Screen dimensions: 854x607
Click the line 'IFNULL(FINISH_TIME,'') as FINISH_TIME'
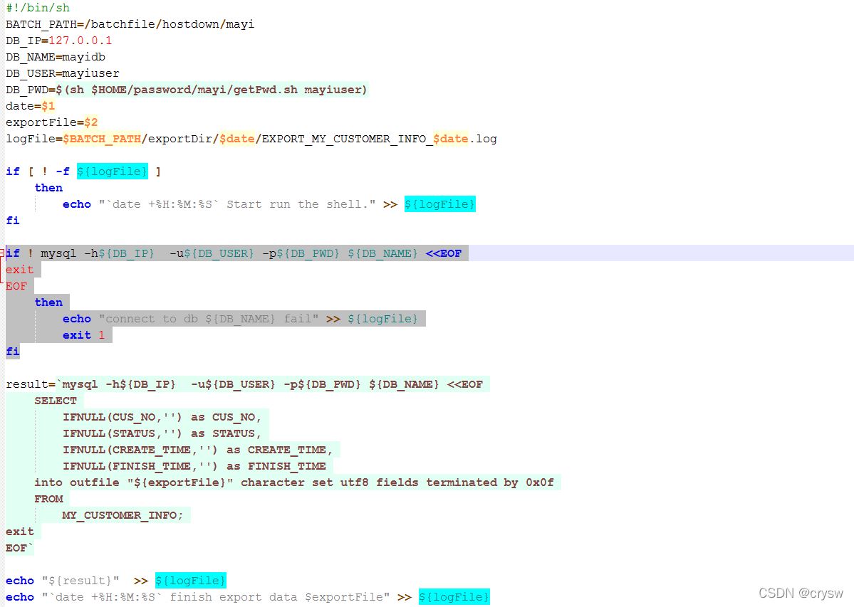pos(194,465)
